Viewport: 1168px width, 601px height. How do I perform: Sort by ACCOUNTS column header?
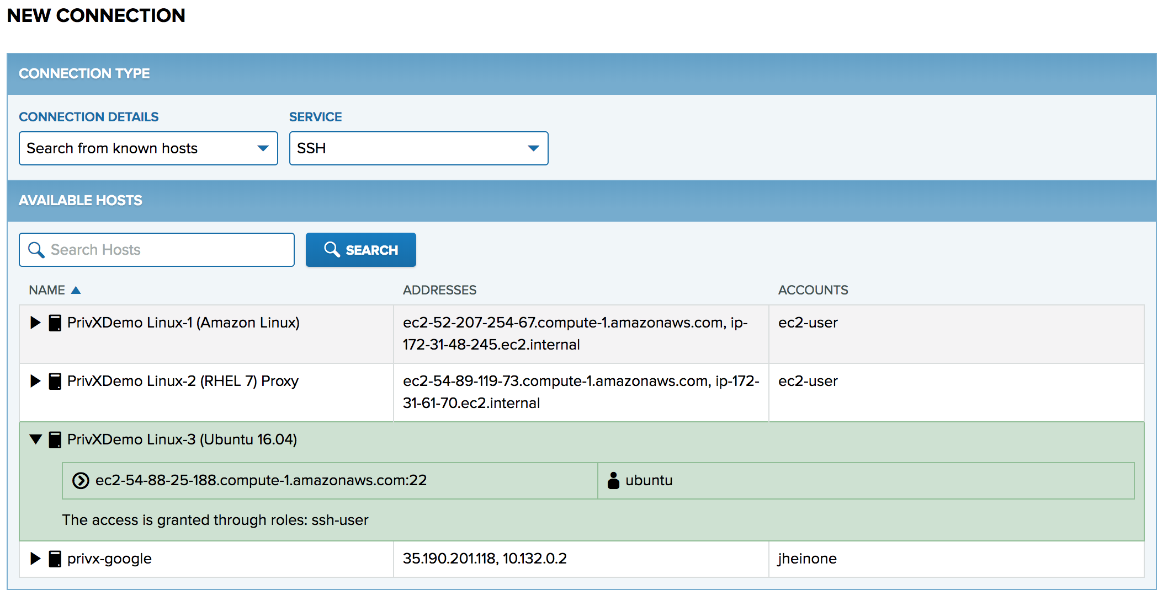813,290
